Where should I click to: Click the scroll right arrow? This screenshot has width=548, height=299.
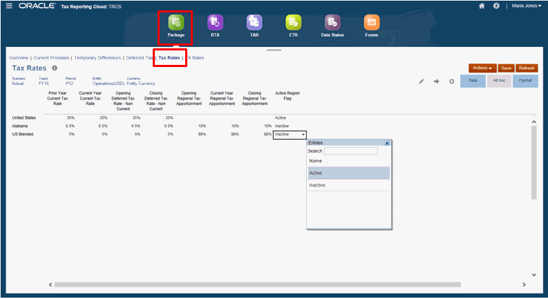pos(524,284)
